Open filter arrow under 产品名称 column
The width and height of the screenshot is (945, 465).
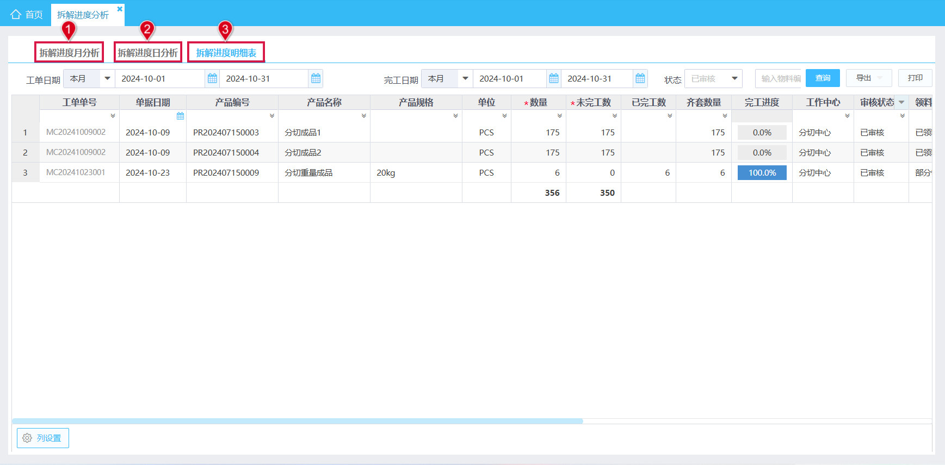click(x=364, y=116)
